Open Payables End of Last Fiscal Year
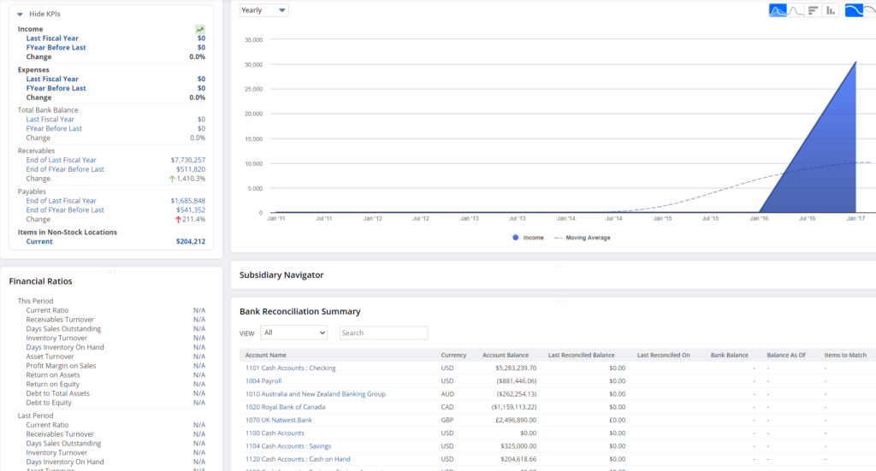This screenshot has width=876, height=471. pos(61,201)
